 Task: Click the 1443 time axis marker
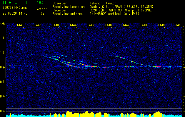point(56,25)
